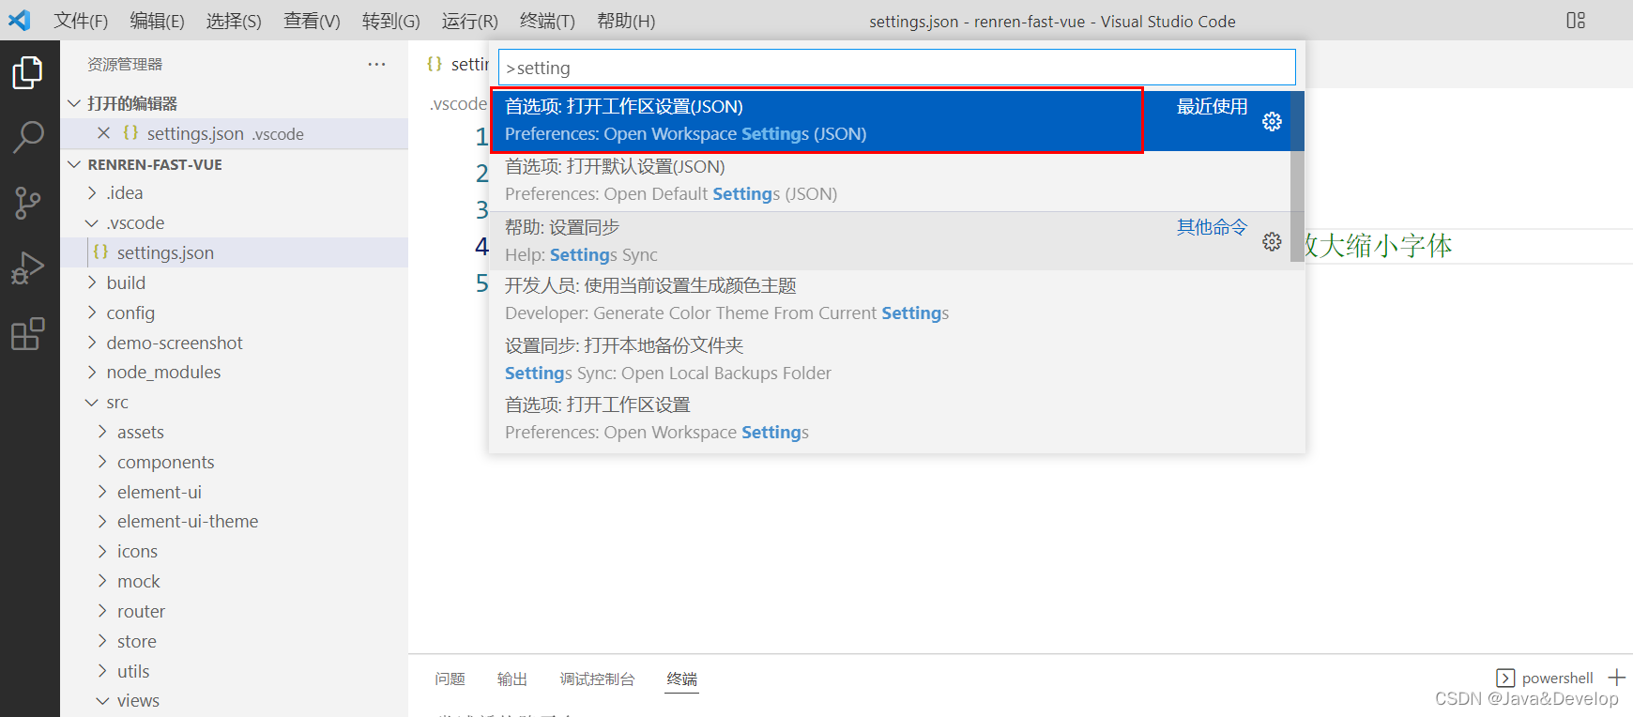Click the gear icon for Settings Sync command
Screen dimensions: 1633x717
1272,241
